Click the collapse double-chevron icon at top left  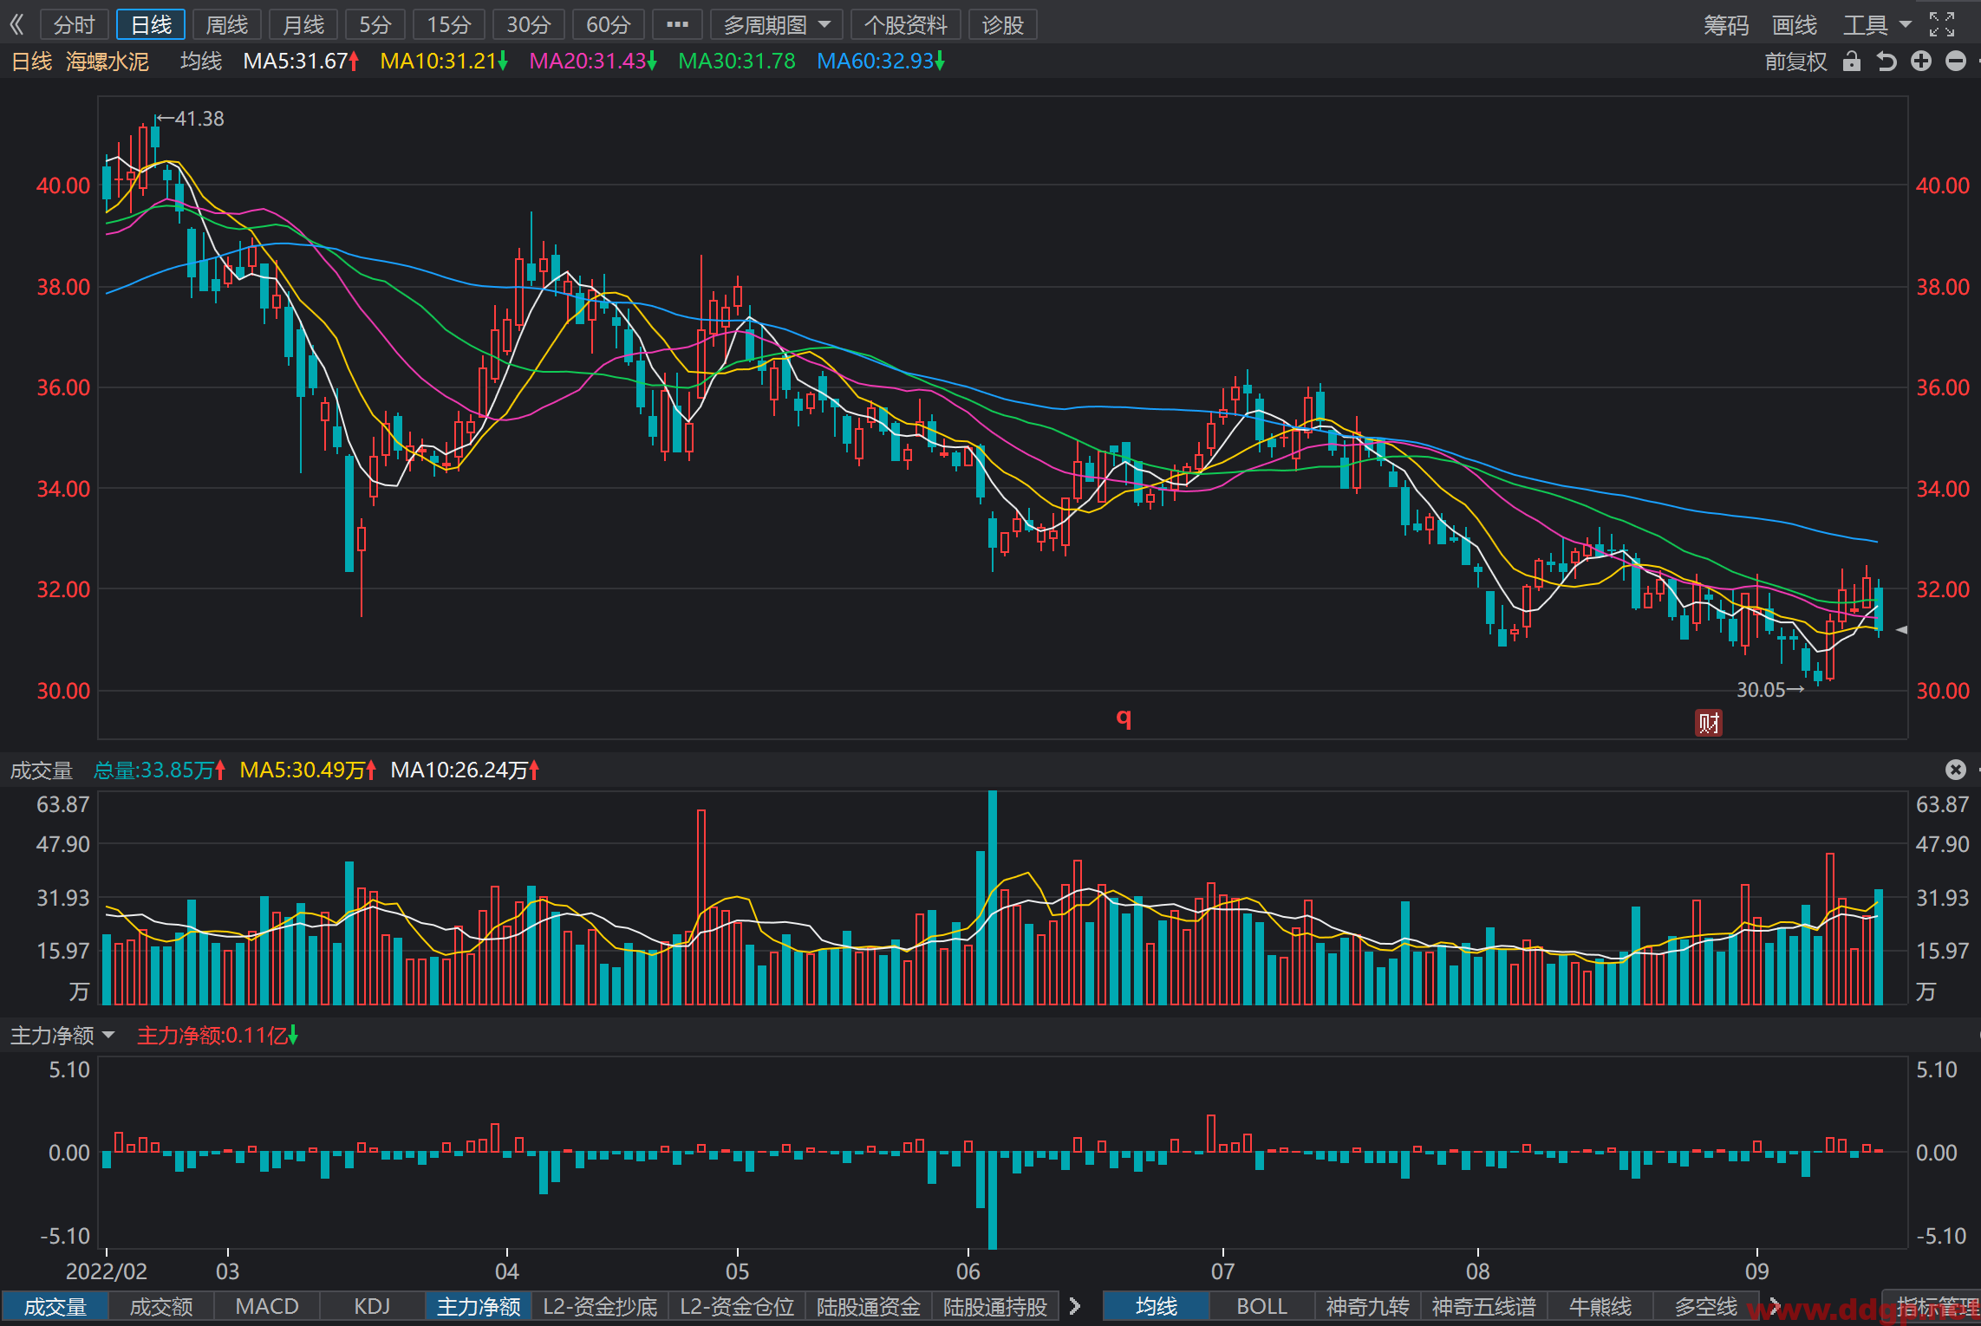pos(17,24)
